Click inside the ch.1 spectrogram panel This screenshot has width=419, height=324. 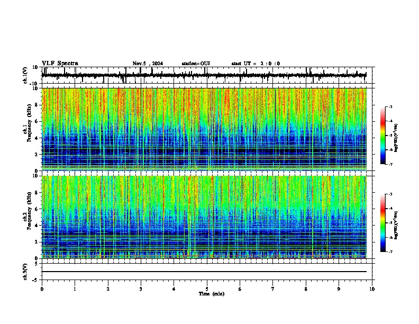(x=204, y=129)
